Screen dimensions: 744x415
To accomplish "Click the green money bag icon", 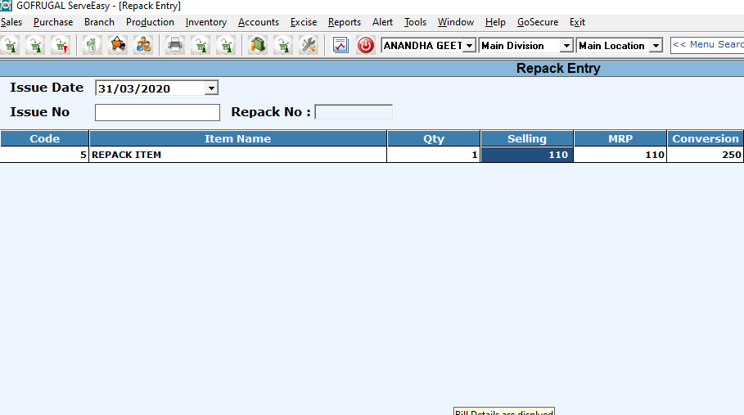I will tap(92, 46).
